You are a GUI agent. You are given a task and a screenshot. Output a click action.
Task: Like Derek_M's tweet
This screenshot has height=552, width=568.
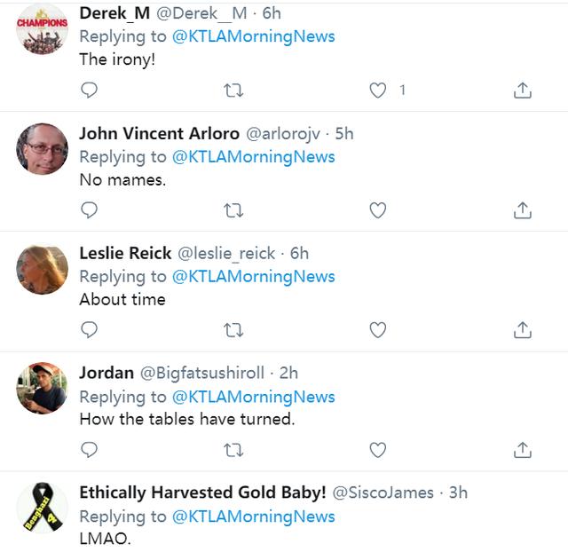click(x=378, y=90)
